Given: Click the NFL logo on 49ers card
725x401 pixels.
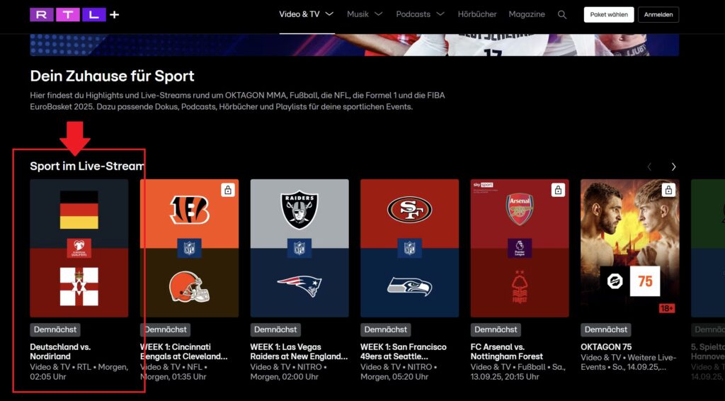Looking at the screenshot, I should click(410, 249).
